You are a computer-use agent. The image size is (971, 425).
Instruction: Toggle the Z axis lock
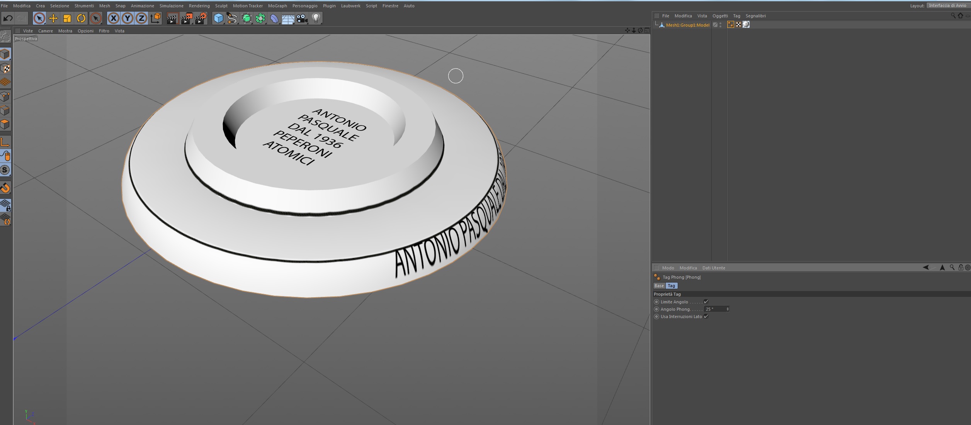pos(141,18)
